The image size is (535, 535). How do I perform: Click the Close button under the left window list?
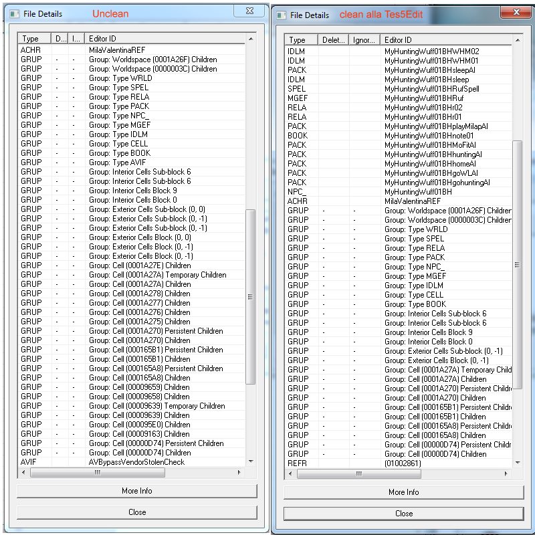(136, 512)
